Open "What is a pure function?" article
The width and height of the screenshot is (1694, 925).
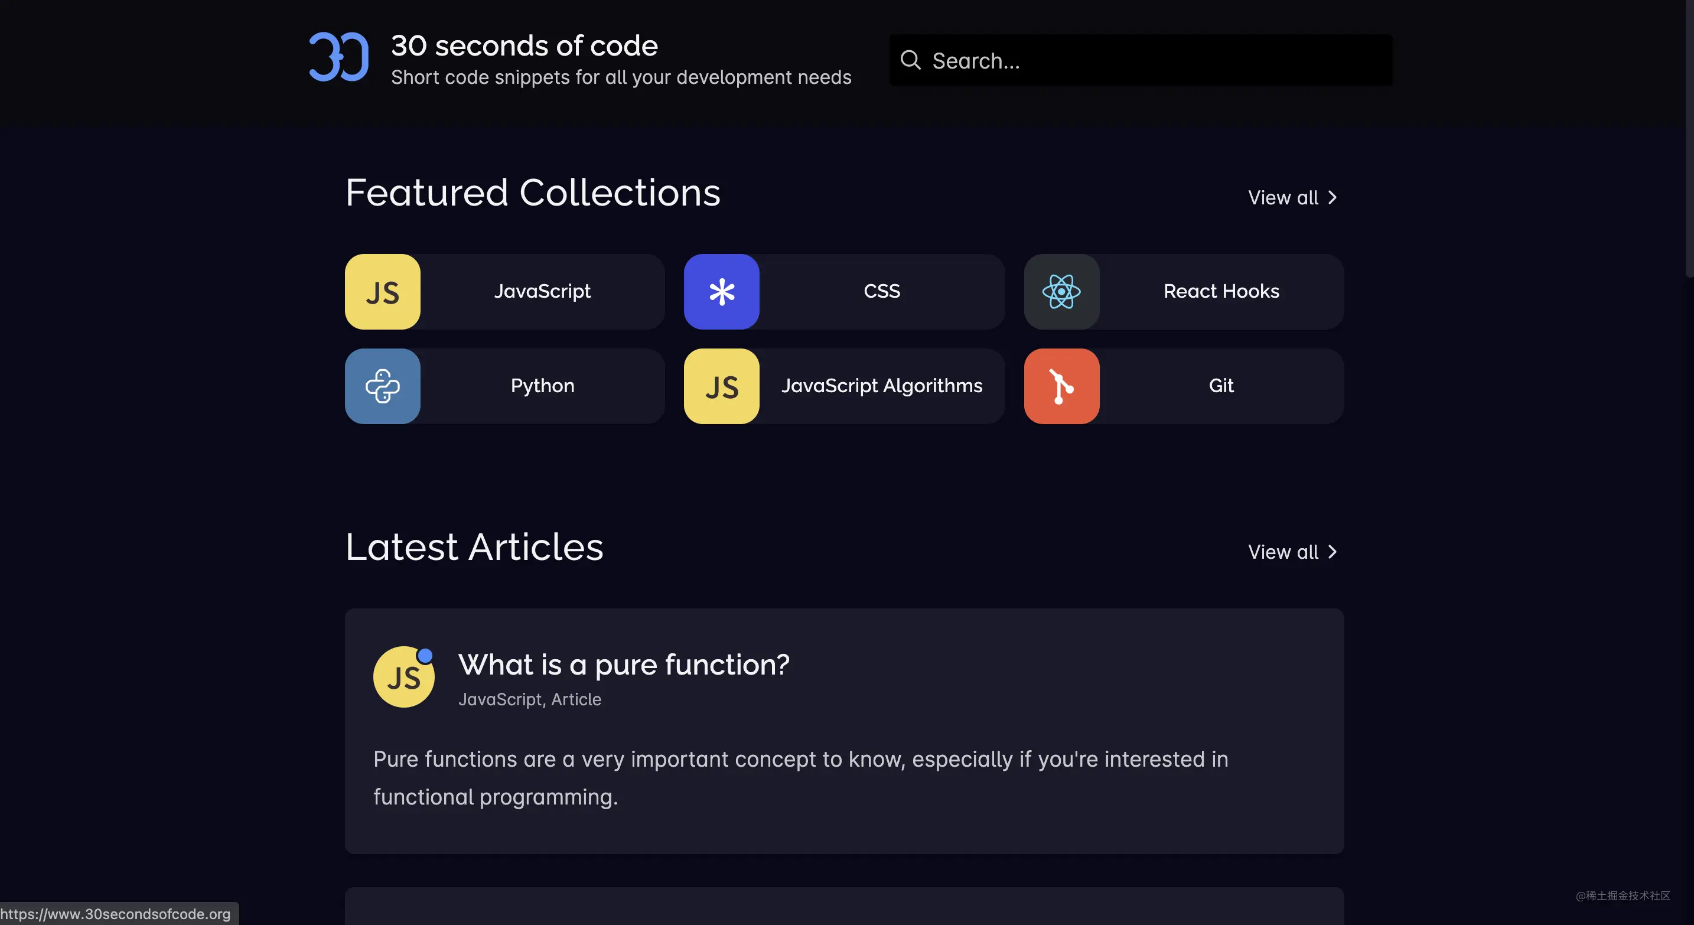tap(623, 665)
